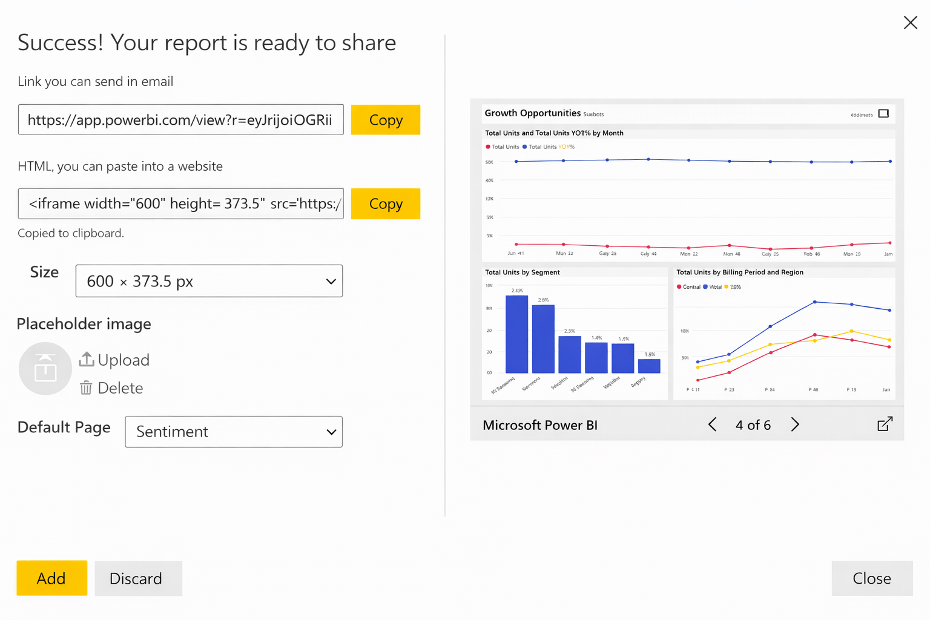Click the 'Microsoft Power BI' label

pos(540,425)
